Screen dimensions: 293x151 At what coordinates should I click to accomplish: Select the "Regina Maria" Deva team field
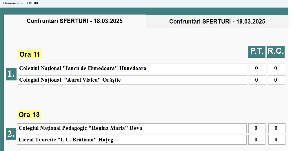pyautogui.click(x=132, y=128)
